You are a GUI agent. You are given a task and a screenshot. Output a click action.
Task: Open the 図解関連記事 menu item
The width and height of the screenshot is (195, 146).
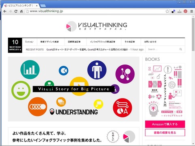(74, 42)
